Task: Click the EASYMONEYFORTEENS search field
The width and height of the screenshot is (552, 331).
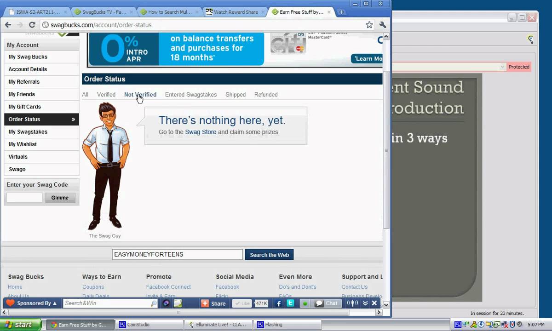Action: click(x=177, y=255)
